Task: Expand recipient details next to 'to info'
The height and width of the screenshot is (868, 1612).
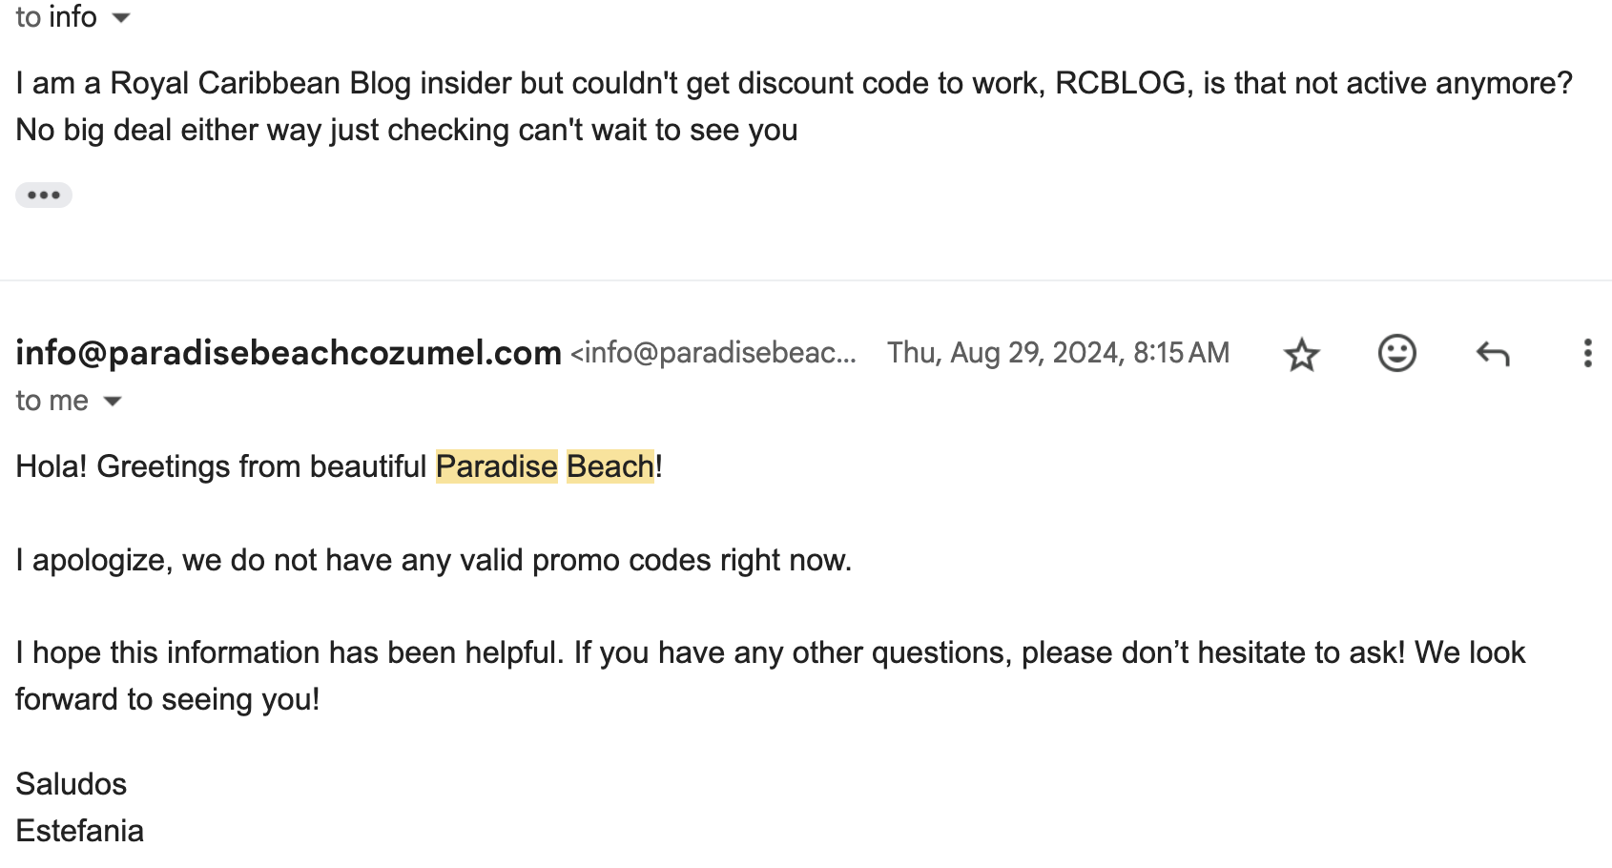Action: [x=121, y=18]
